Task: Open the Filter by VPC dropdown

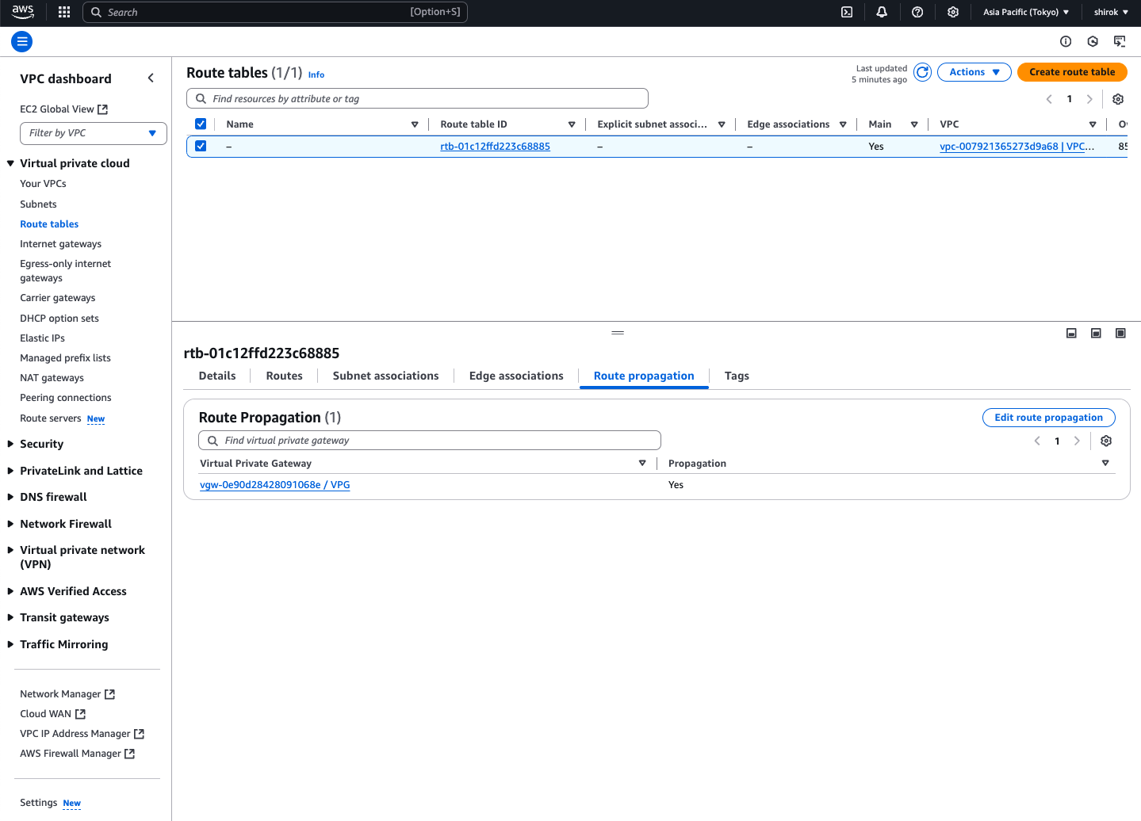Action: pyautogui.click(x=94, y=133)
